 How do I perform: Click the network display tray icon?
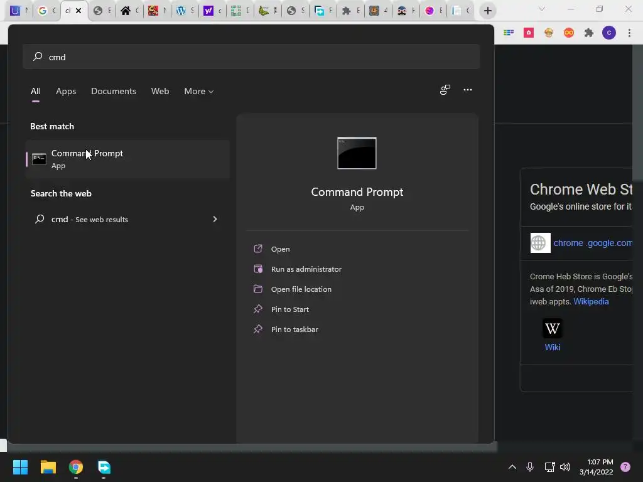549,467
